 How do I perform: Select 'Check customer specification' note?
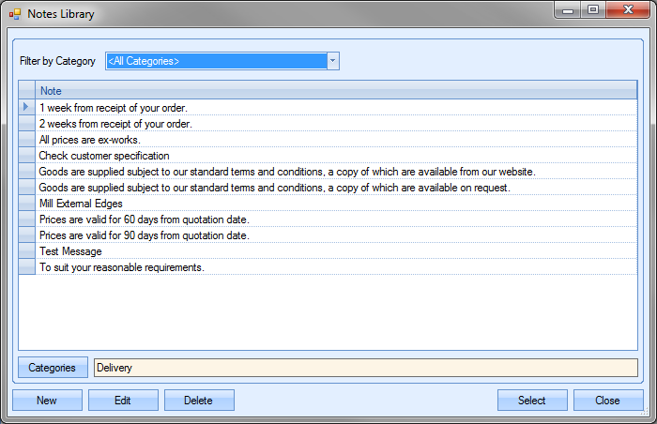(104, 156)
